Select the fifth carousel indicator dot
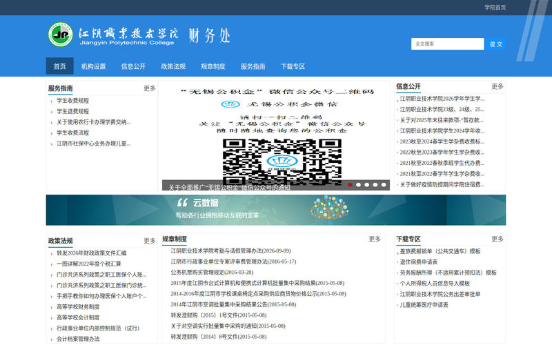This screenshot has width=552, height=345. click(x=384, y=185)
